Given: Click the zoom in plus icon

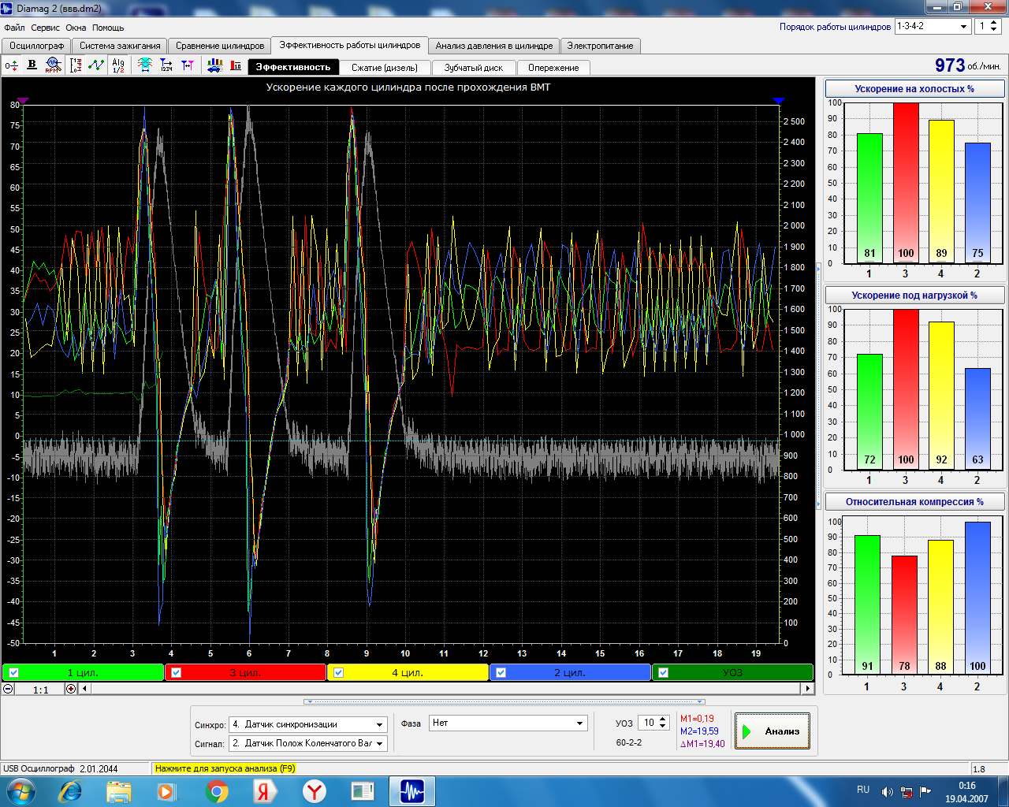Looking at the screenshot, I should [x=71, y=689].
